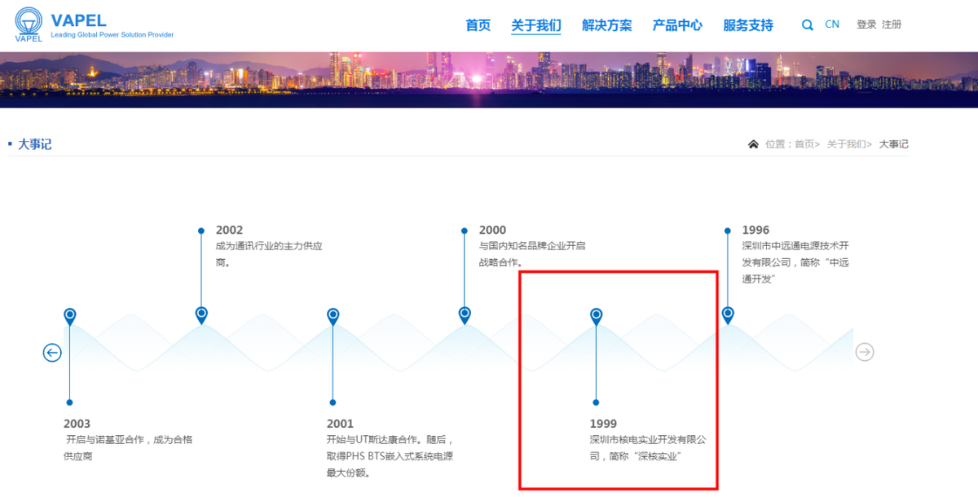Click the right arrow timeline navigation
The height and width of the screenshot is (497, 978).
(x=865, y=352)
